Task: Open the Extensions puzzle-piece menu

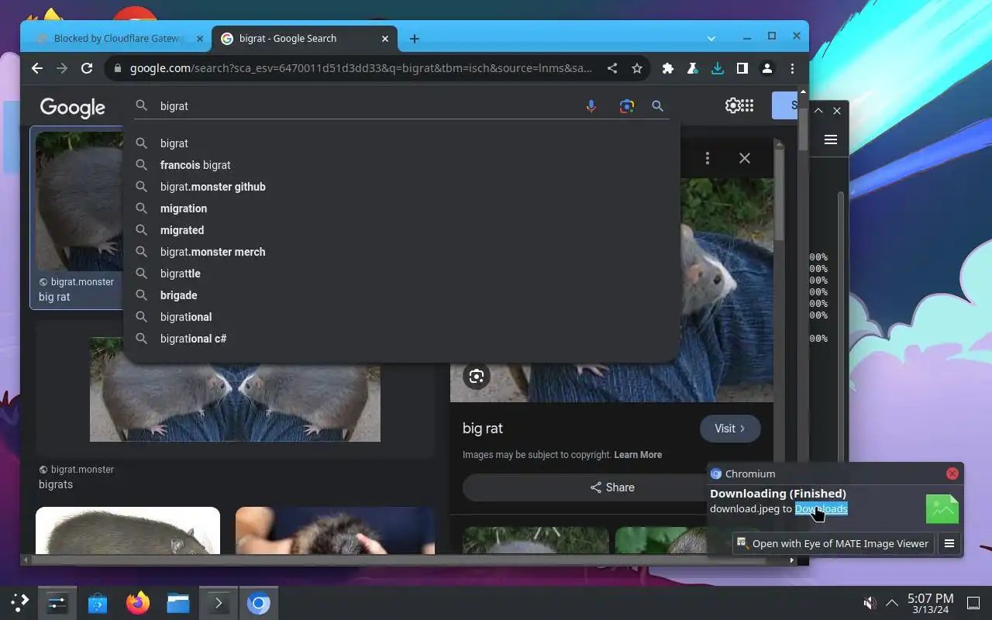Action: pyautogui.click(x=668, y=68)
